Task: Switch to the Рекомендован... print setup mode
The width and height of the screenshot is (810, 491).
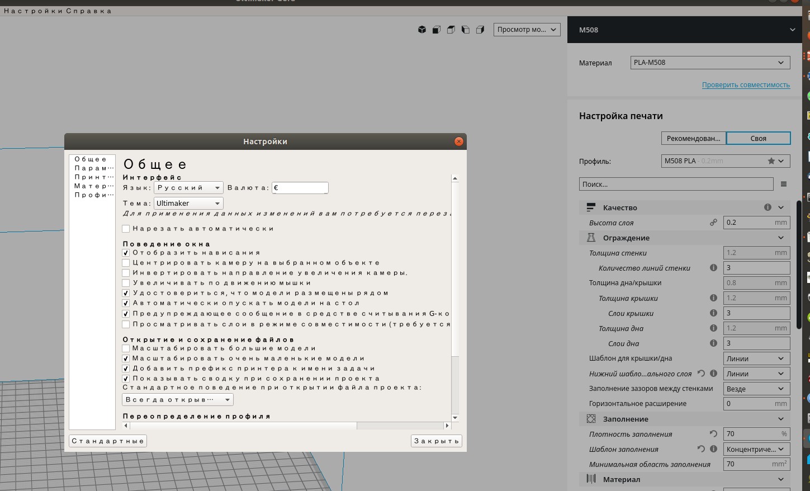Action: 694,138
